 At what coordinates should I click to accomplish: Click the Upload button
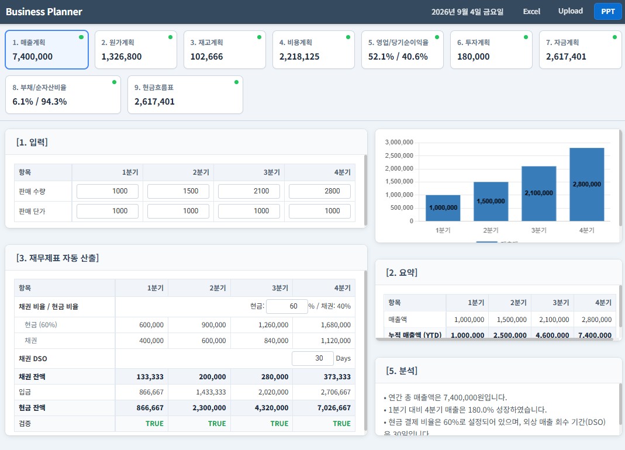[x=571, y=11]
